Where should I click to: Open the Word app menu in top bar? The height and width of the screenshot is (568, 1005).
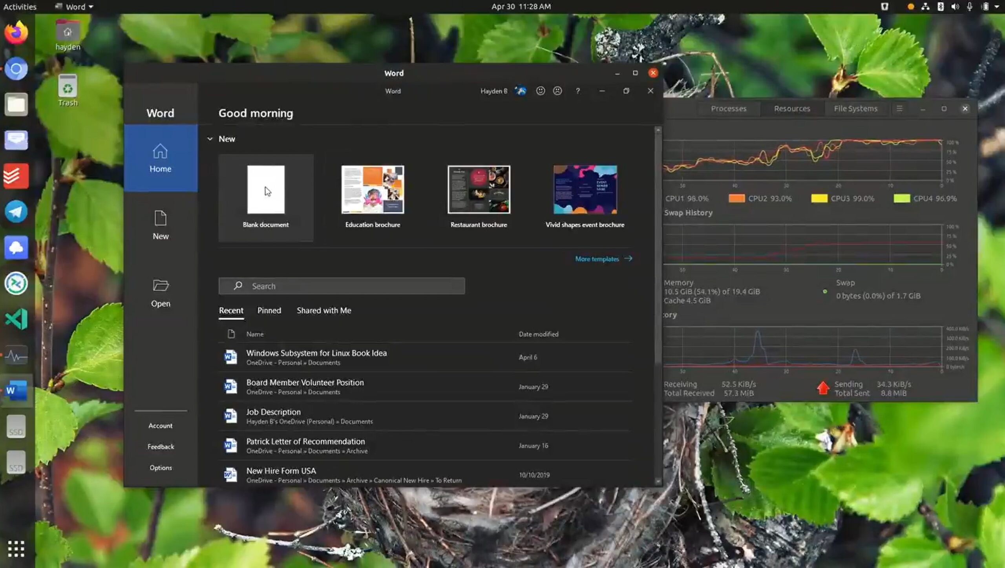click(74, 7)
